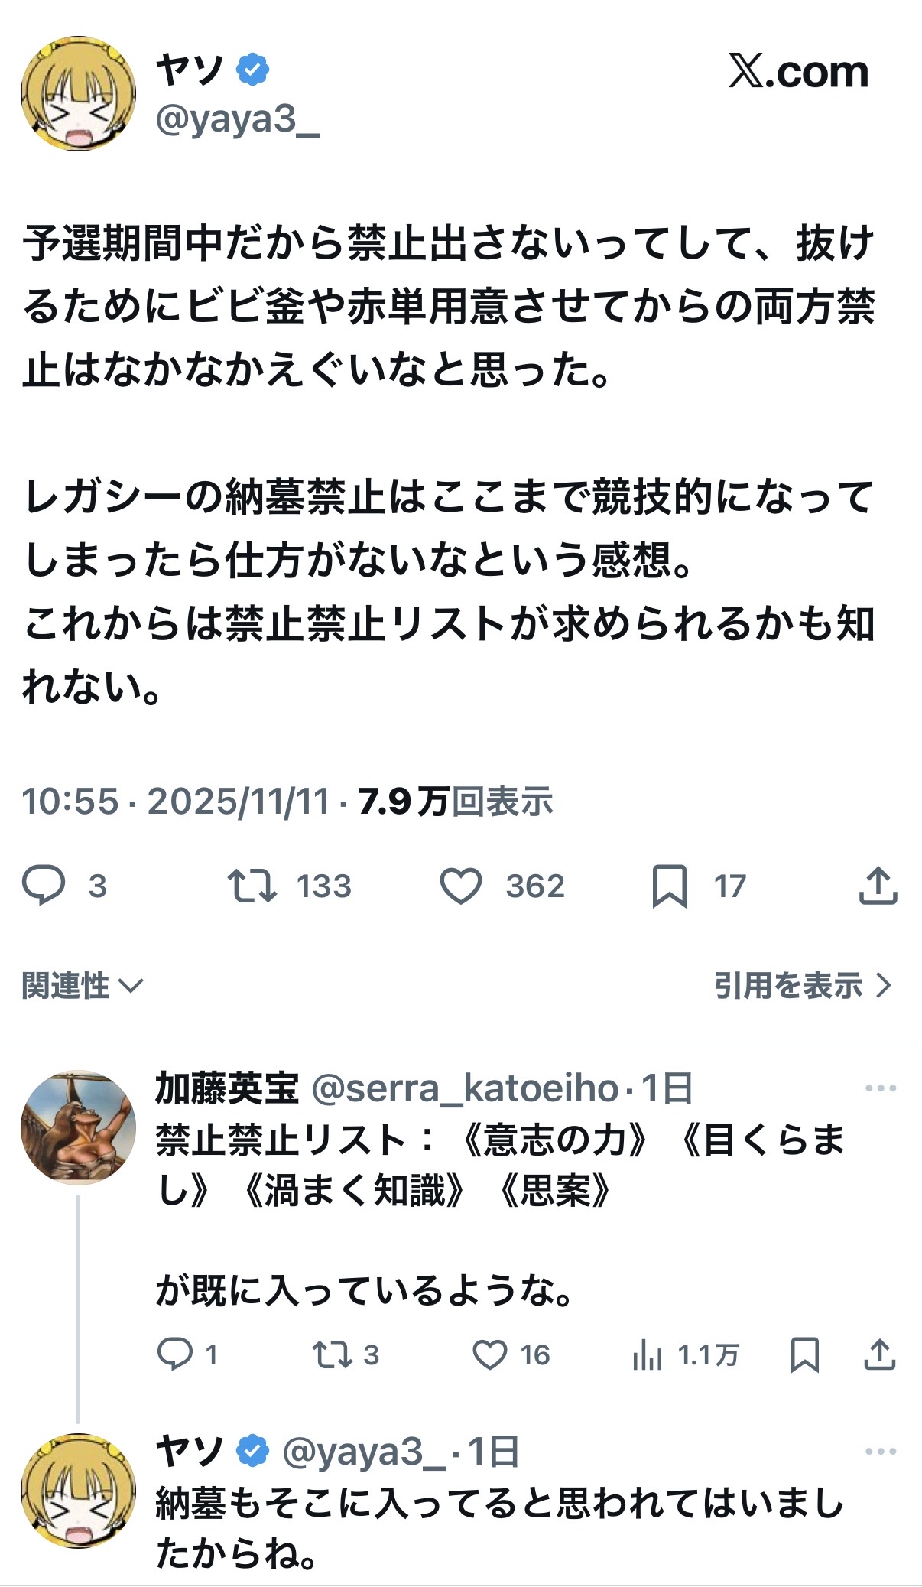This screenshot has width=922, height=1587.
Task: Open more options on ヤソ's bottom reply
Action: click(880, 1451)
